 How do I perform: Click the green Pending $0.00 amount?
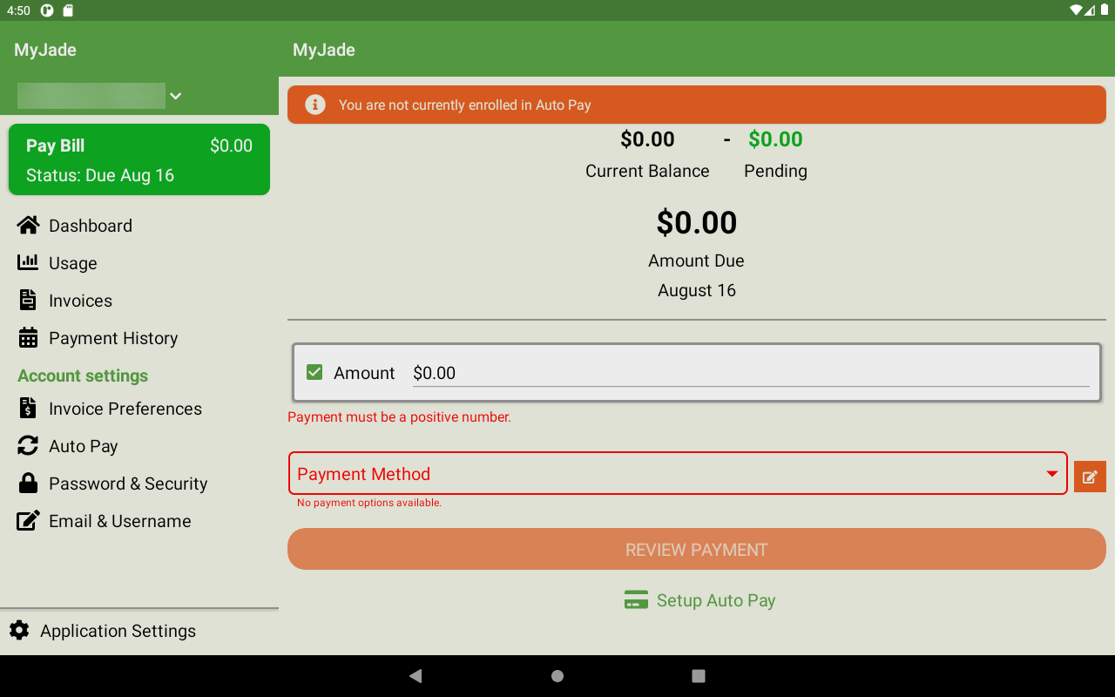point(775,139)
